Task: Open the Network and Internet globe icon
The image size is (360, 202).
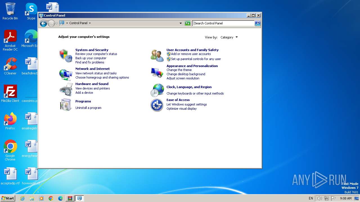Action: pos(66,75)
